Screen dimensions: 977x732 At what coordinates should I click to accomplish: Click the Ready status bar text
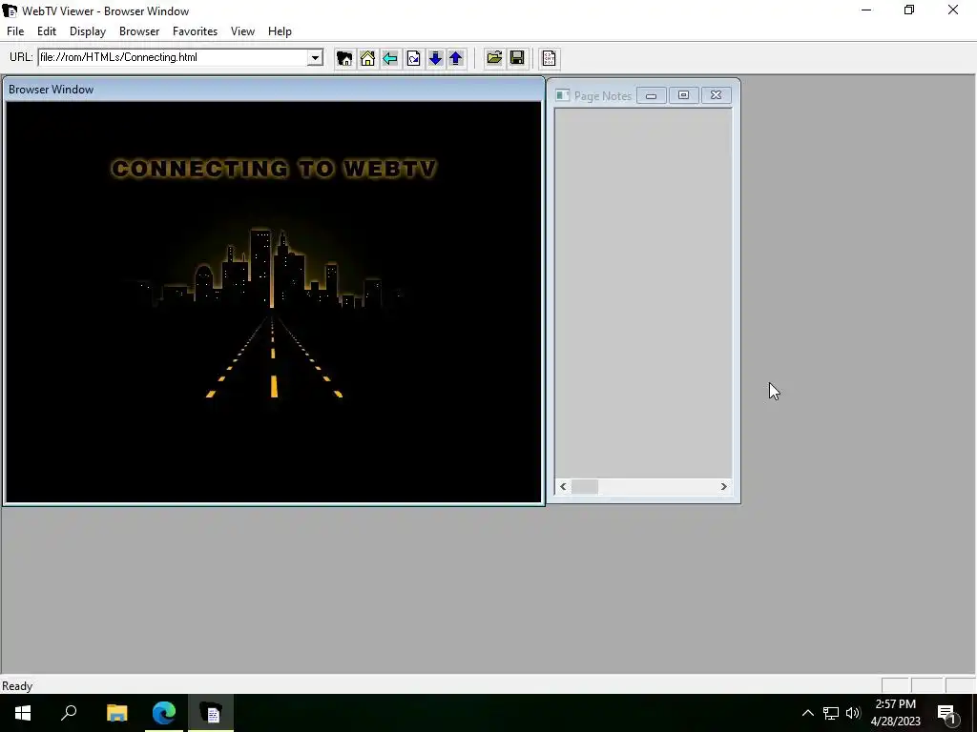click(x=17, y=686)
